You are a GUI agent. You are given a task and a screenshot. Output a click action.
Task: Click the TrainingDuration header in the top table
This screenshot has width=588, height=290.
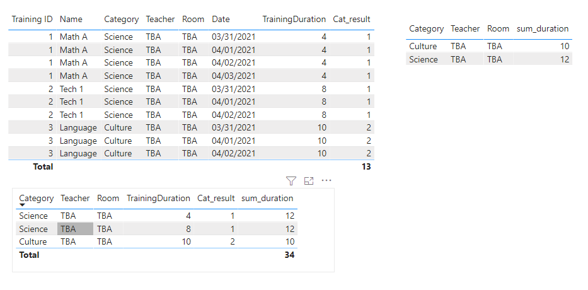point(294,19)
